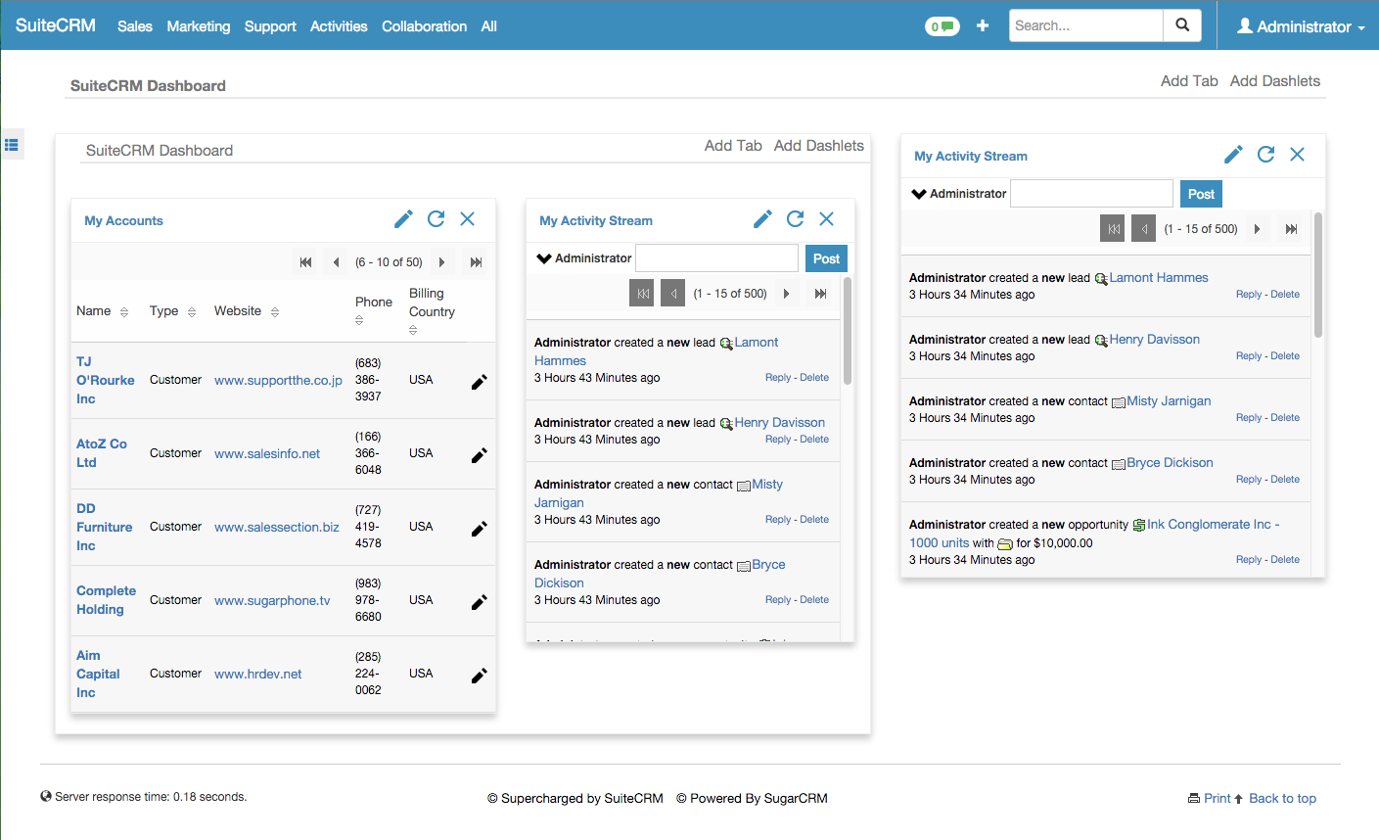Open the Marketing menu
Viewport: 1379px width, 840px height.
tap(199, 26)
